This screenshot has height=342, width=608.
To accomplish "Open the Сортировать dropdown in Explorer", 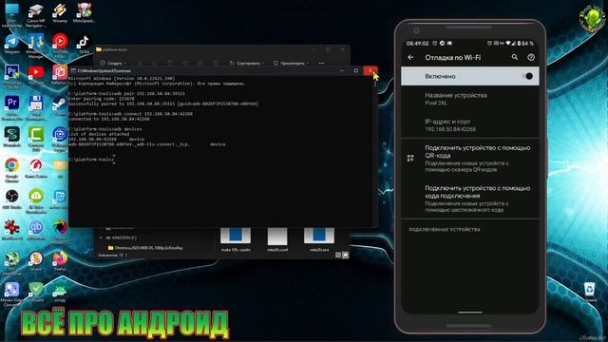I will [x=247, y=63].
